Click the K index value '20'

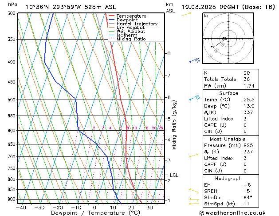click(247, 73)
